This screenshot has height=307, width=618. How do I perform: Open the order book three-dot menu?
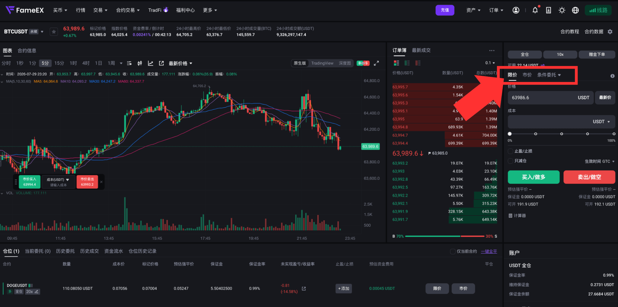coord(492,50)
